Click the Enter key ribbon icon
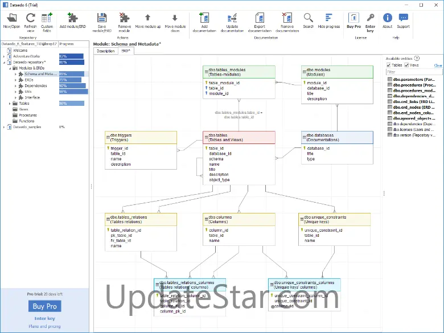This screenshot has width=444, height=333. point(370,22)
